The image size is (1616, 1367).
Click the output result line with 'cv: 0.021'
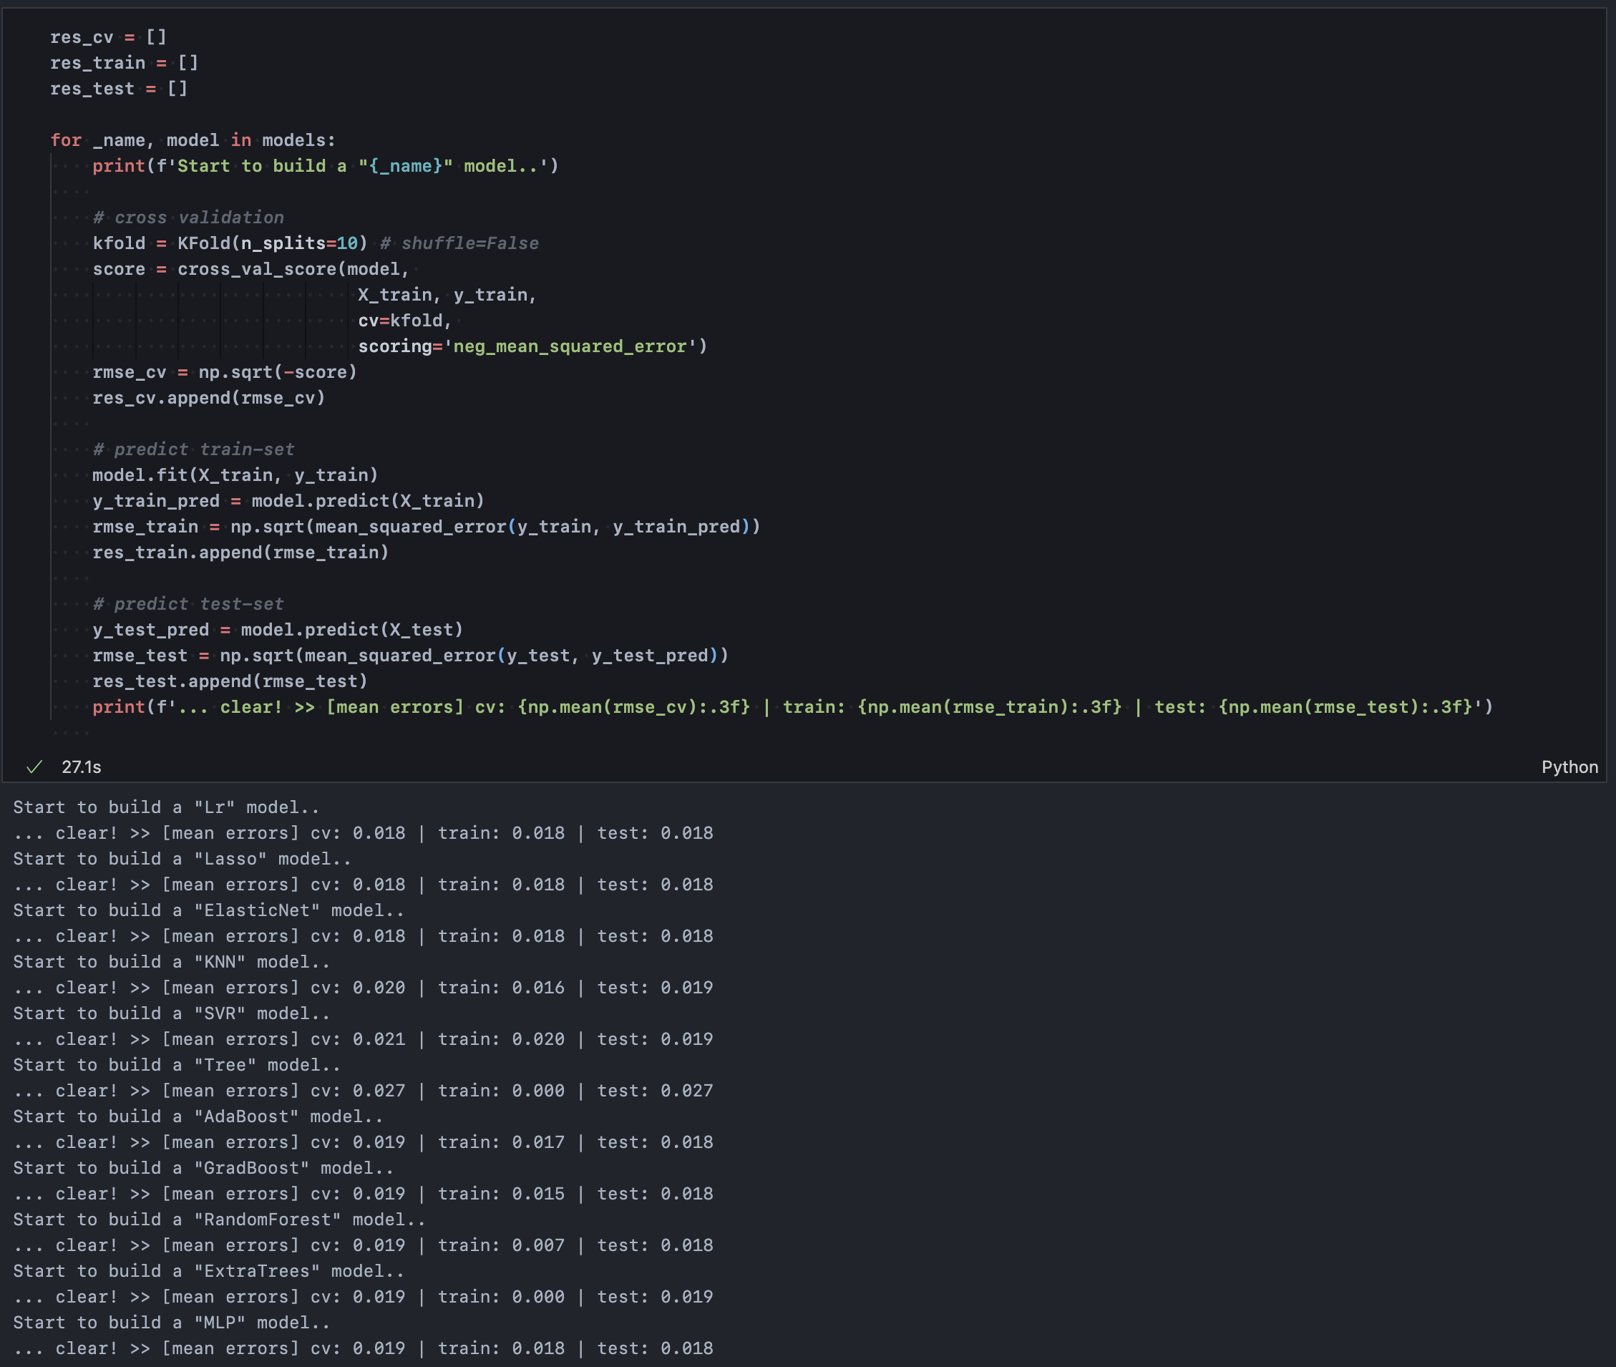(364, 1039)
